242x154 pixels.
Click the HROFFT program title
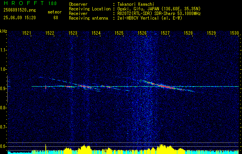24,3
